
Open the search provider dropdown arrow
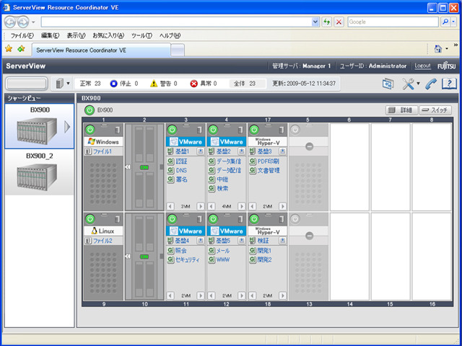coord(453,22)
